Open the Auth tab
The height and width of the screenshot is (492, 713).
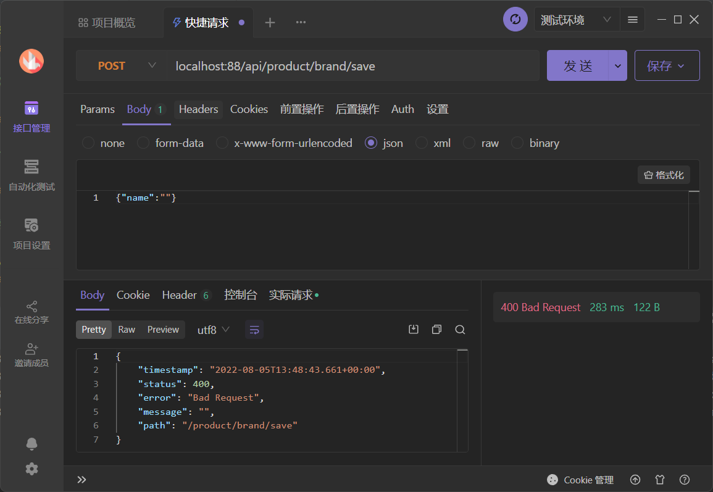(x=402, y=109)
